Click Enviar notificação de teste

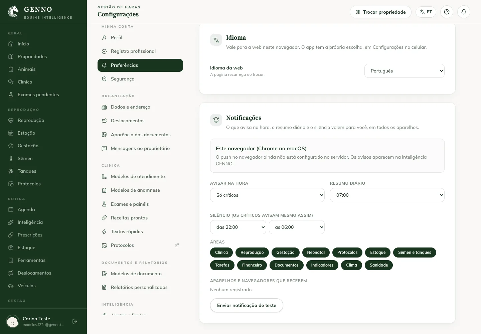247,305
